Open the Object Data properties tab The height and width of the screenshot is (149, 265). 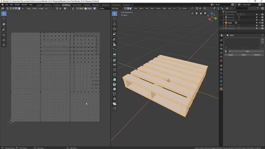[x=221, y=85]
